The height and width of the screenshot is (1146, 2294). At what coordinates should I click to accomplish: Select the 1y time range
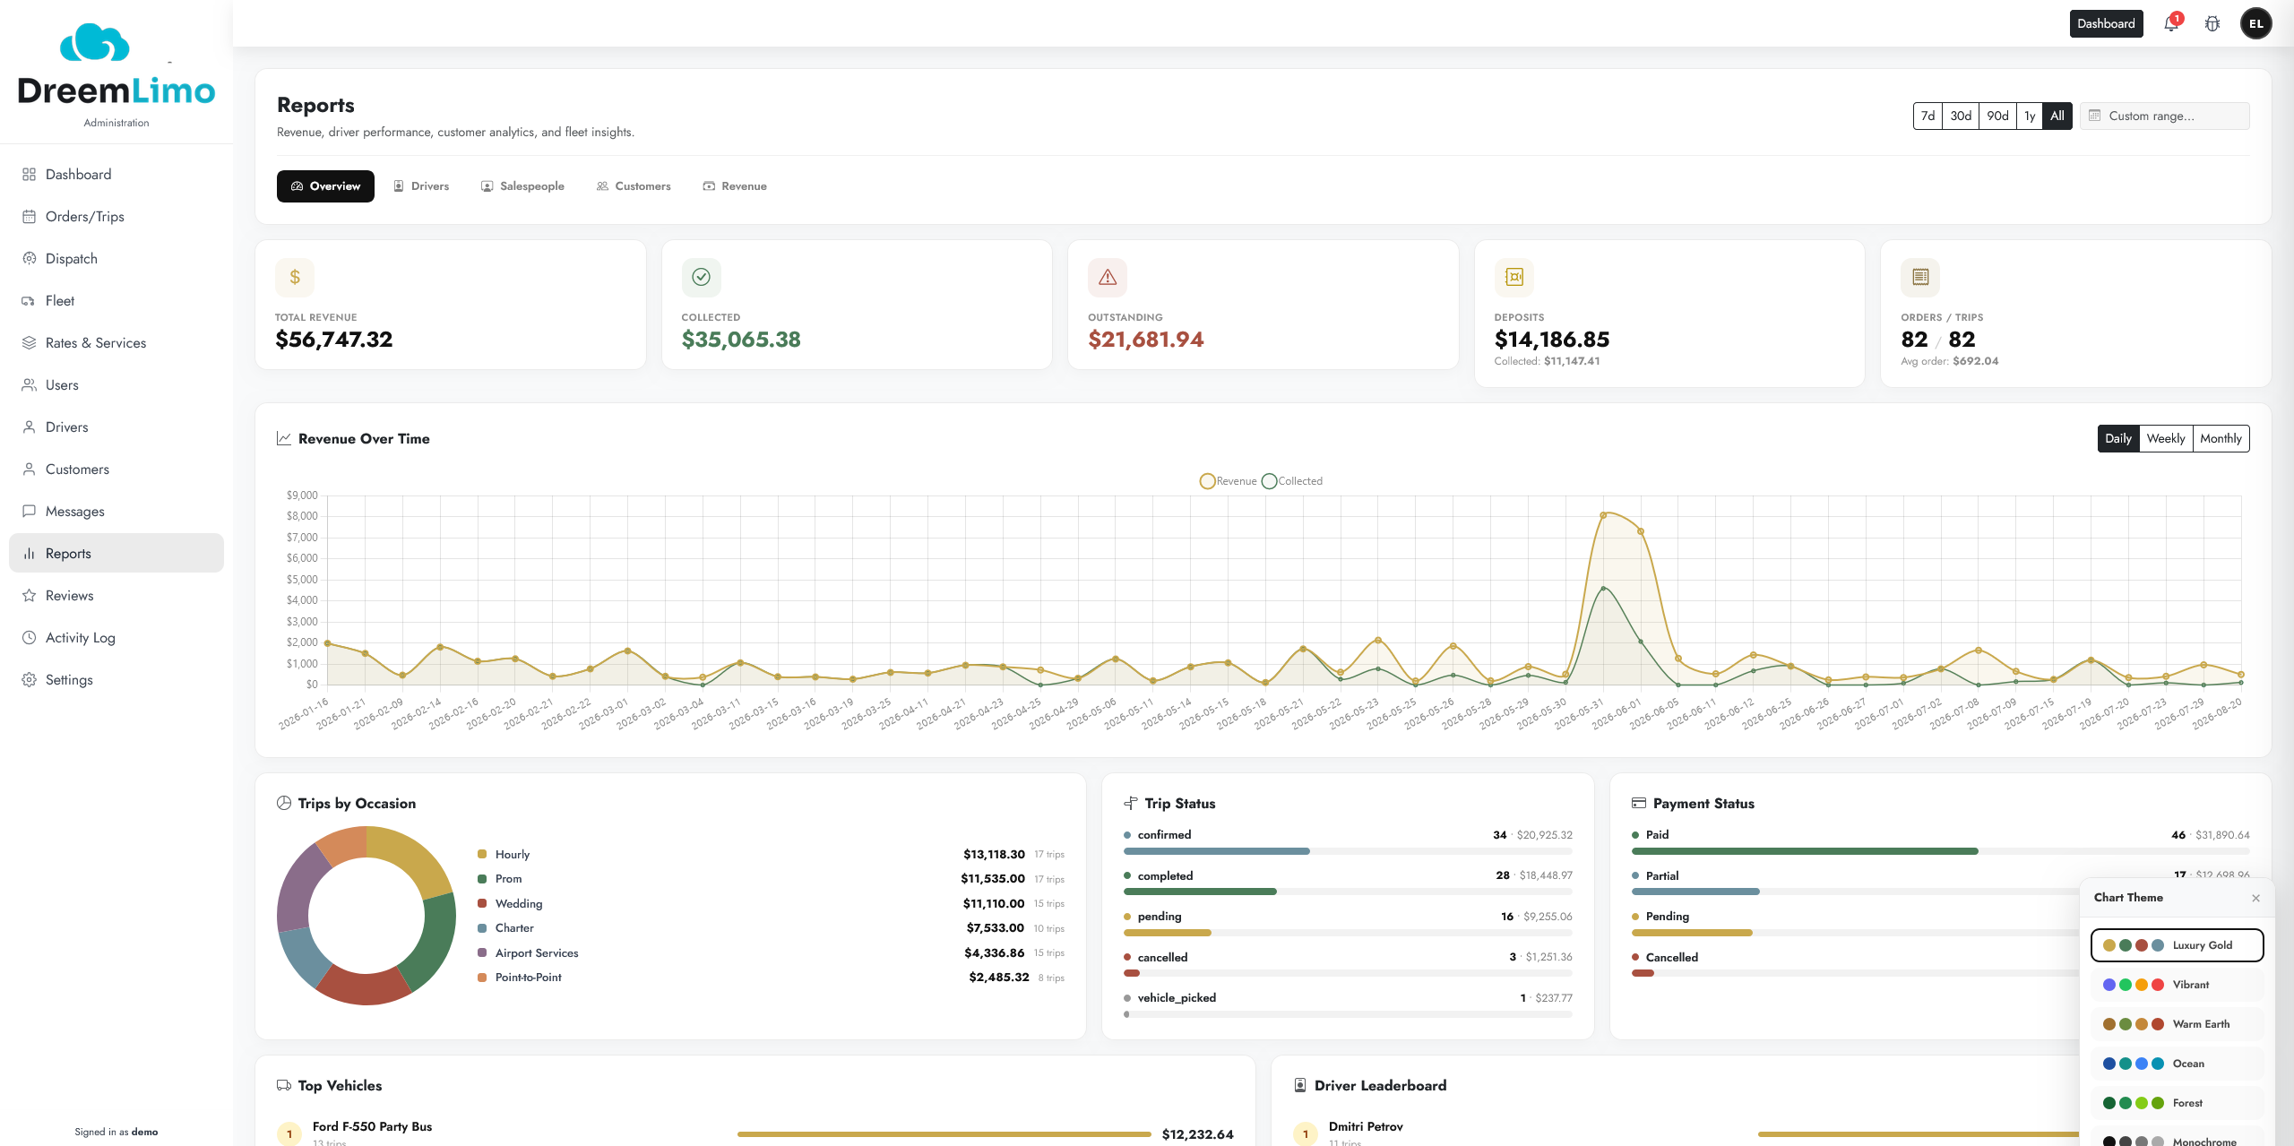[2030, 116]
